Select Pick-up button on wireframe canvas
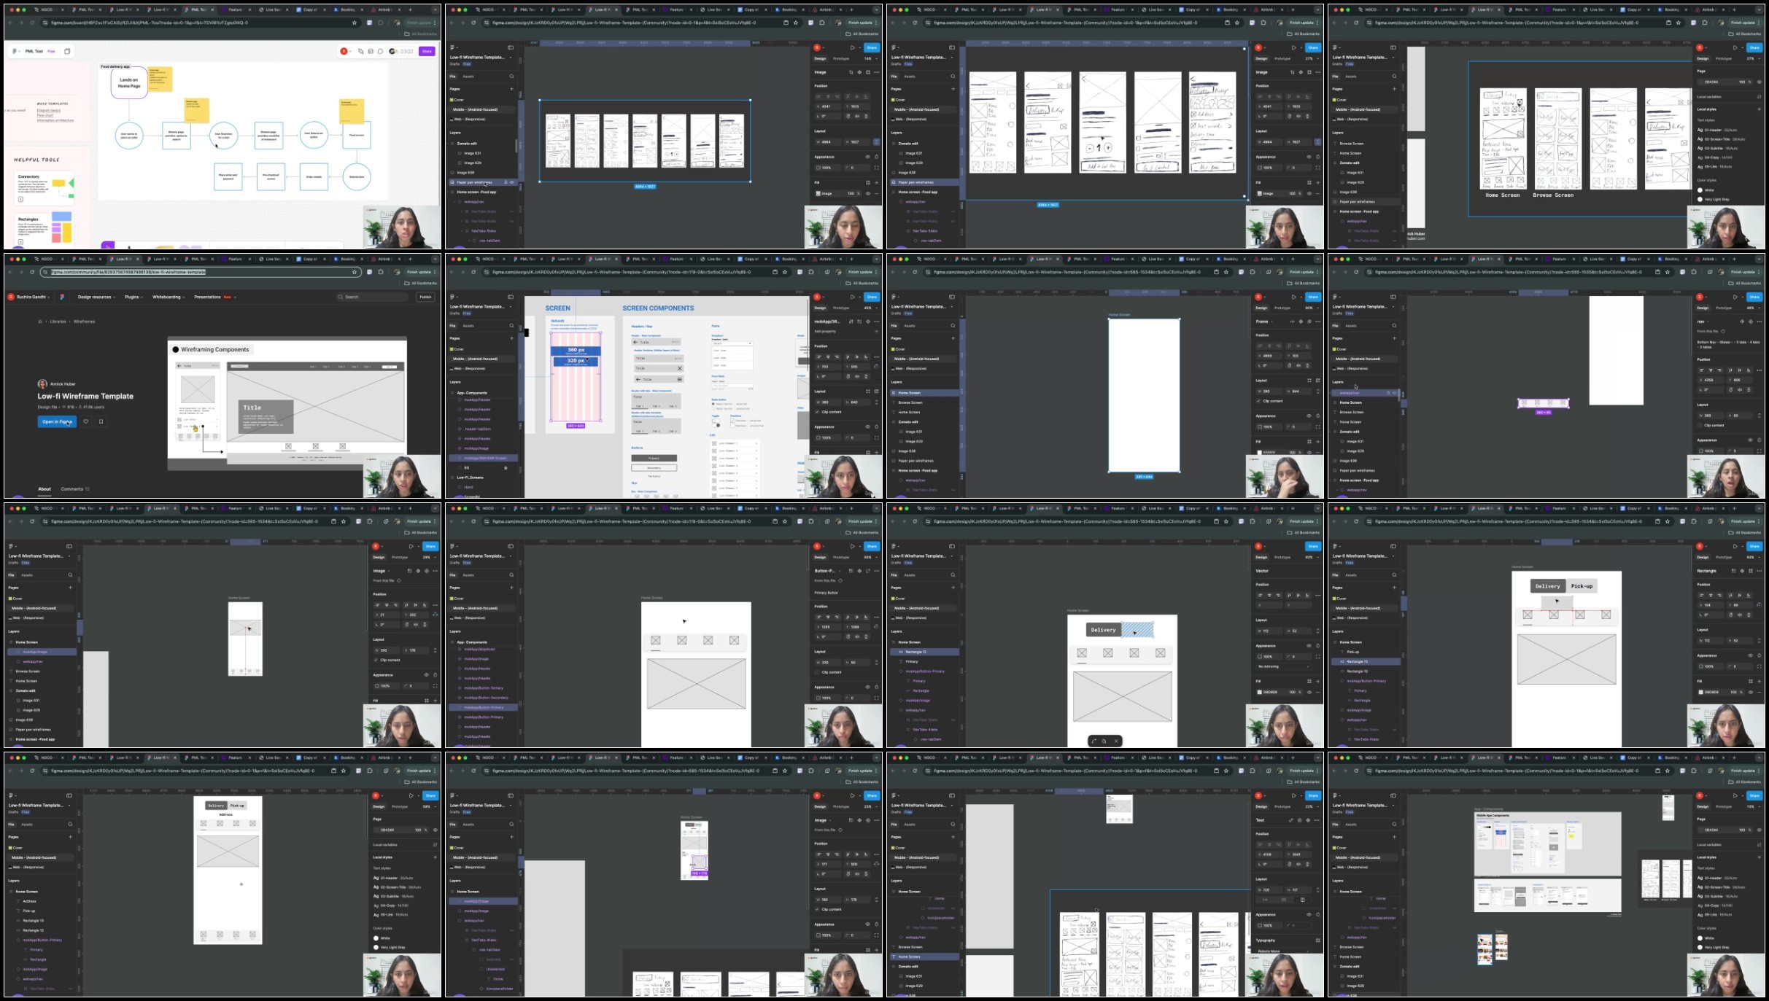This screenshot has width=1769, height=1001. coord(1582,586)
